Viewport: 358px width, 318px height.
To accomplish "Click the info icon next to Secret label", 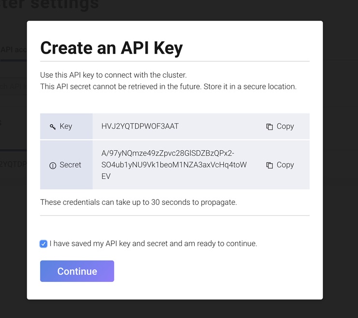I will 53,165.
